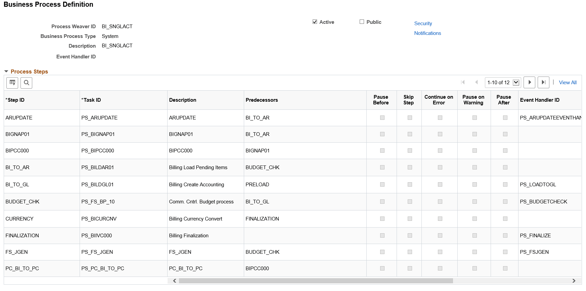Click the horizontal scrollbar thumb in the grid
This screenshot has width=586, height=291.
316,281
